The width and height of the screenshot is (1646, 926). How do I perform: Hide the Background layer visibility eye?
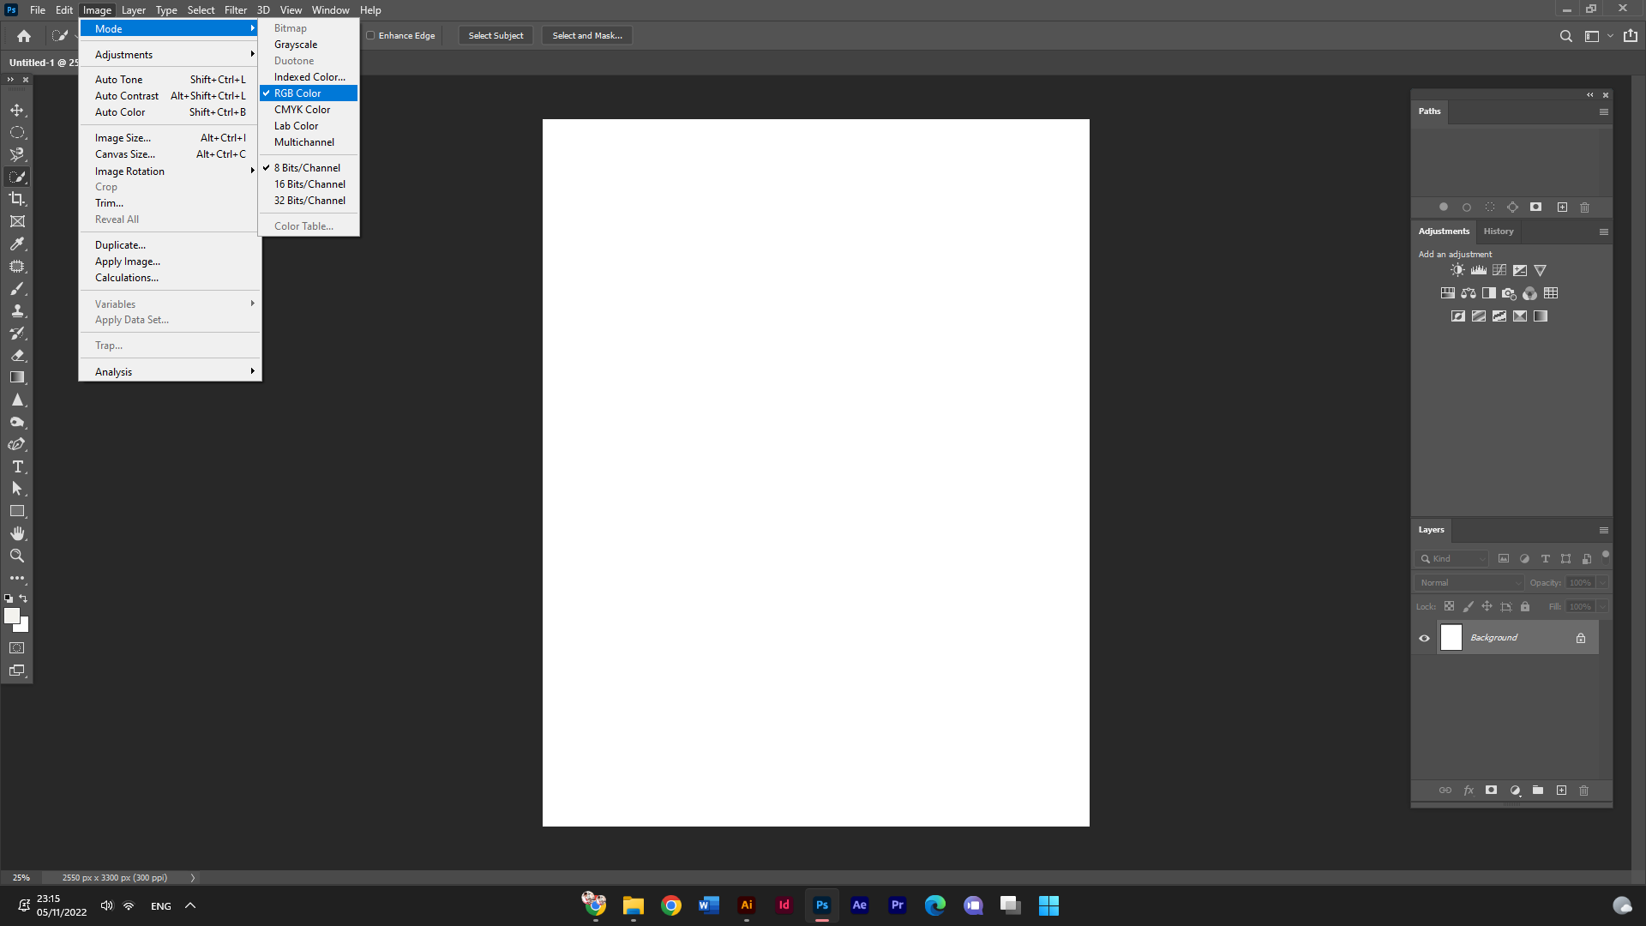pos(1424,638)
